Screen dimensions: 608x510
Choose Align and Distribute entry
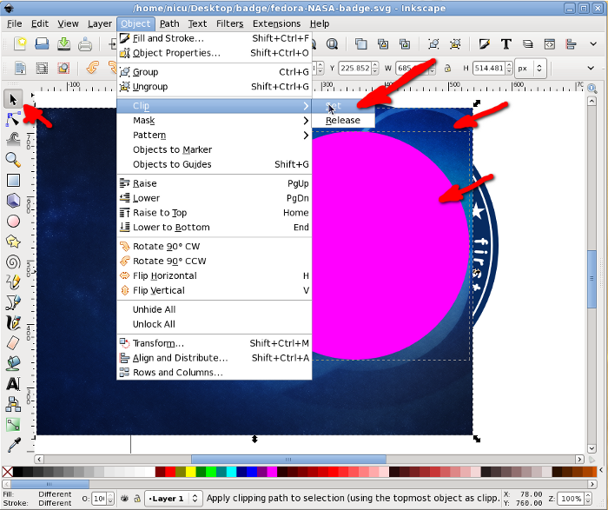pos(214,358)
